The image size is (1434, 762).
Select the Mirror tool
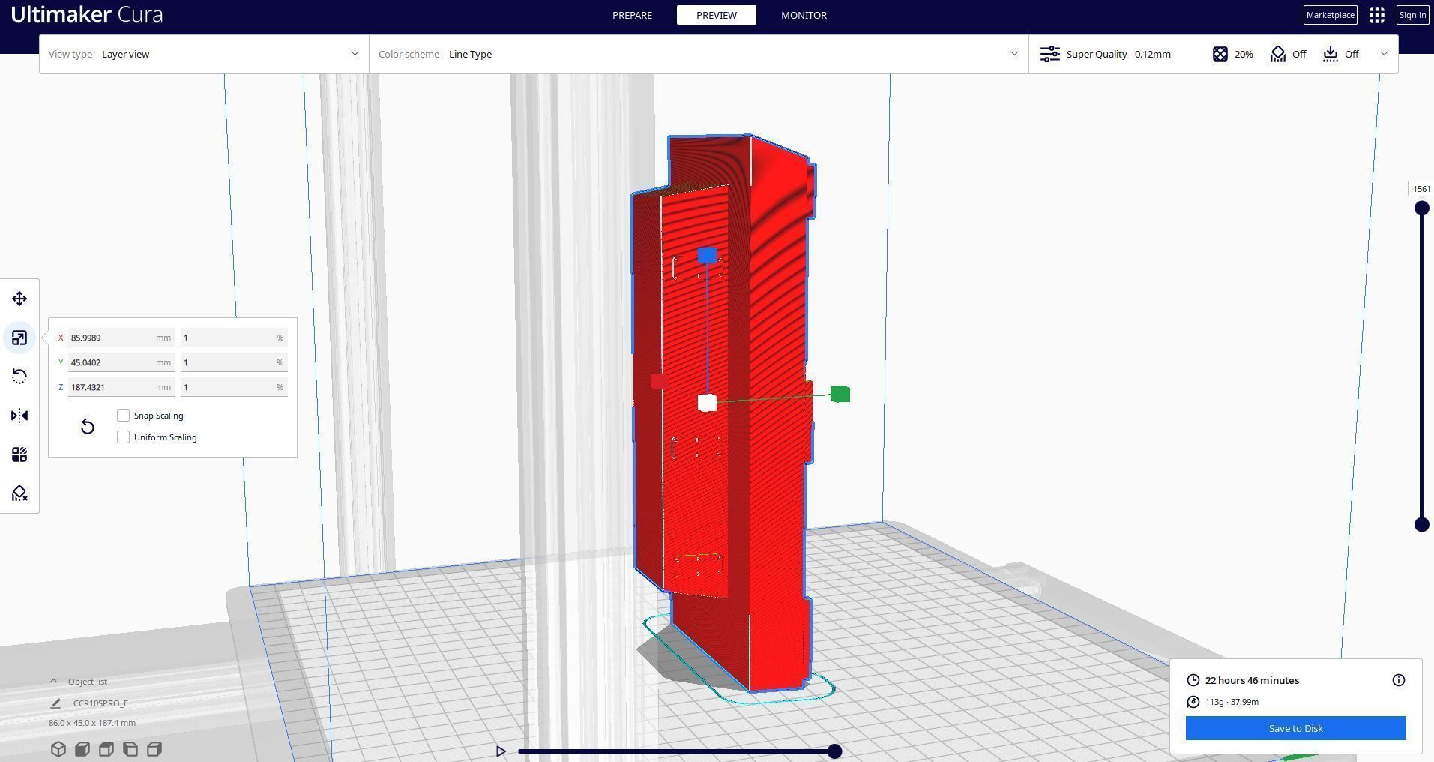point(19,415)
